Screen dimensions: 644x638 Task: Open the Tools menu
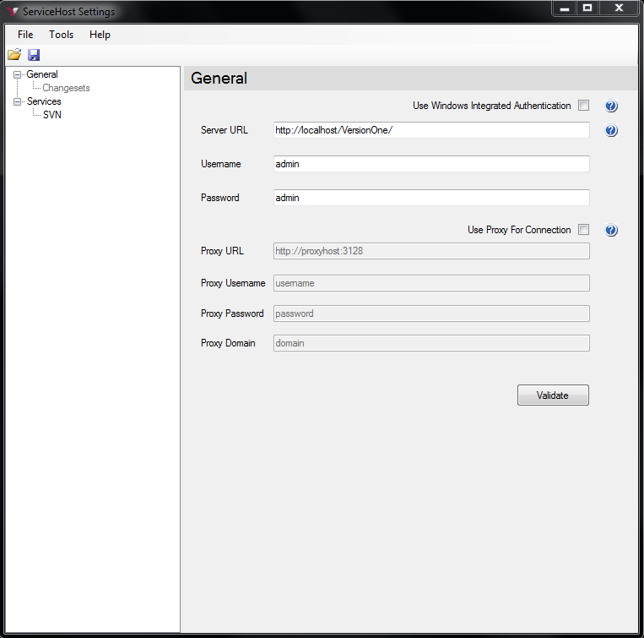click(x=62, y=35)
